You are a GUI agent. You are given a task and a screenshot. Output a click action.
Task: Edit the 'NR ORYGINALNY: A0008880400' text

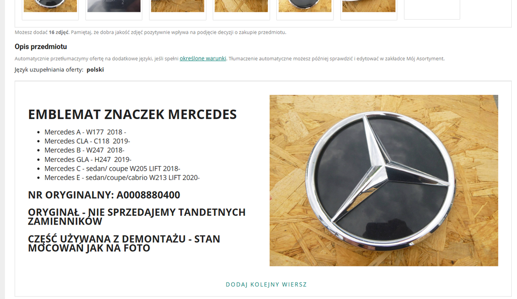click(x=104, y=195)
